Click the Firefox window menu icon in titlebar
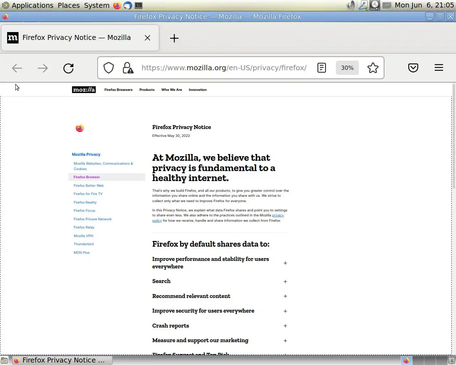Image resolution: width=456 pixels, height=365 pixels. [5, 16]
